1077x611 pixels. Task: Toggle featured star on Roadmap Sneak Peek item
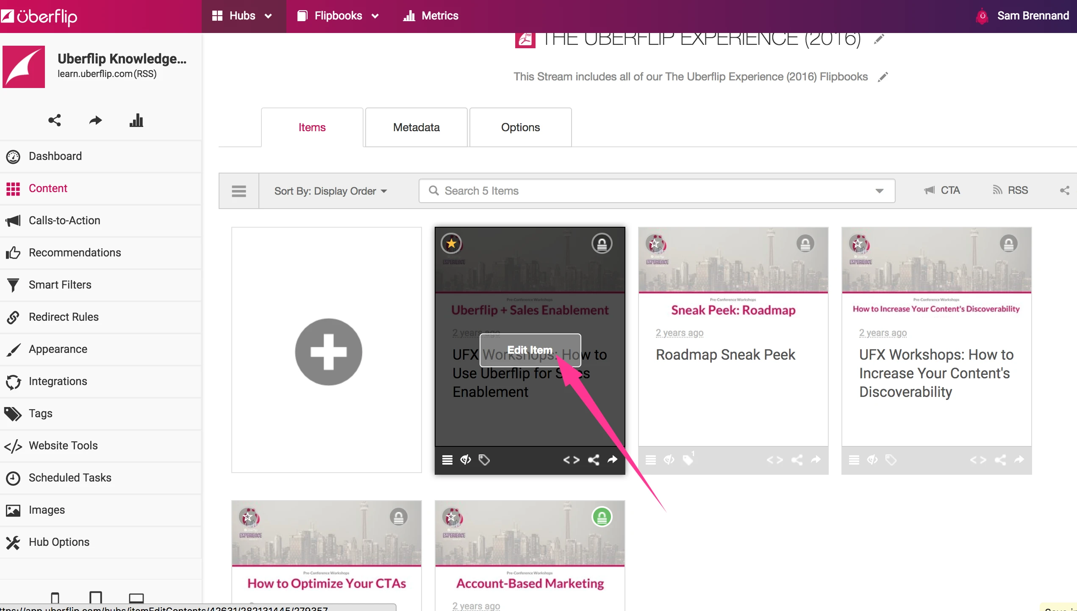point(655,243)
